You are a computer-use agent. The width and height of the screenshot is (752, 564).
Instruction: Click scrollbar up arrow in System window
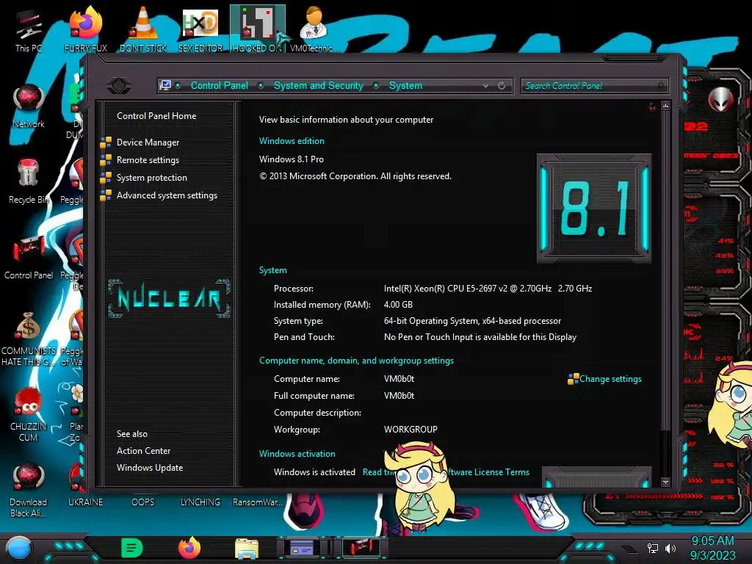pos(665,106)
